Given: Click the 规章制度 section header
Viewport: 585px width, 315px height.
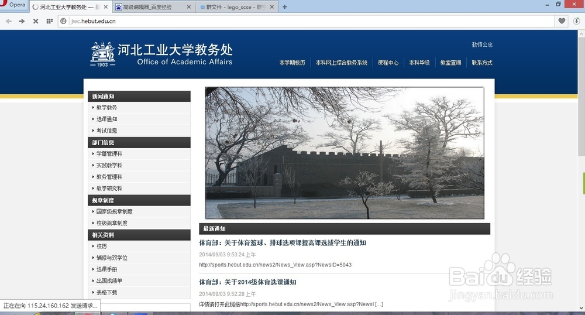Looking at the screenshot, I should 139,200.
